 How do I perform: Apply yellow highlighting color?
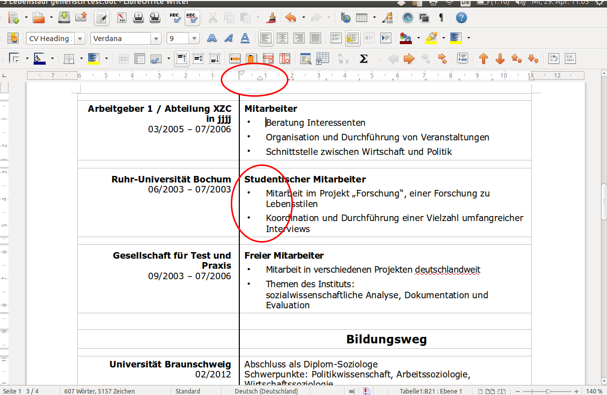[x=431, y=38]
